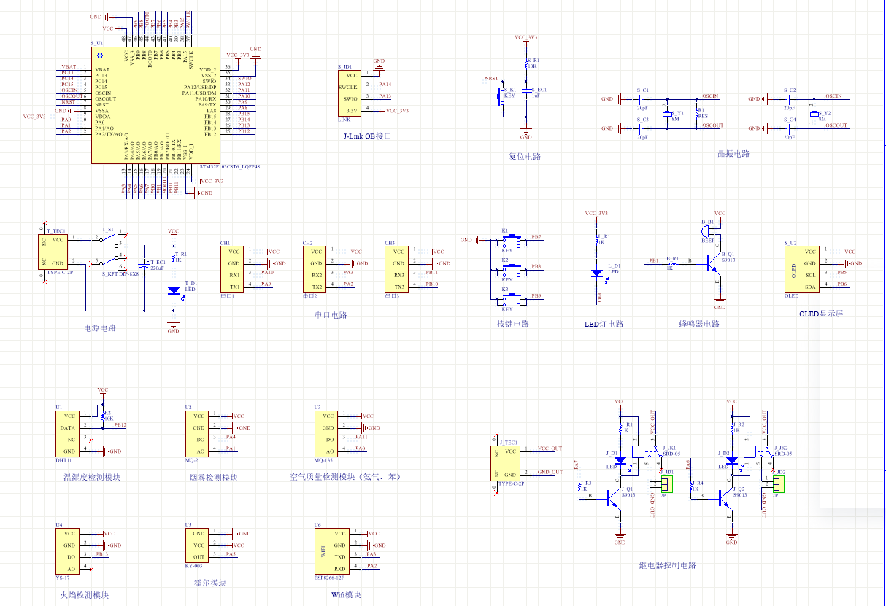The height and width of the screenshot is (606, 886).
Task: Click the 晶振电路 caption label
Action: [733, 153]
